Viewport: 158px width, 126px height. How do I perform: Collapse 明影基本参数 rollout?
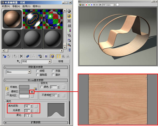pos(36,67)
